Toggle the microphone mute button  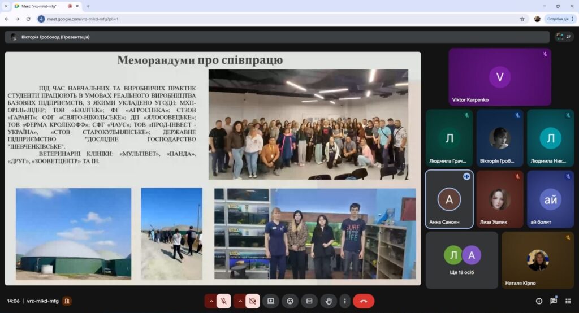click(x=223, y=301)
